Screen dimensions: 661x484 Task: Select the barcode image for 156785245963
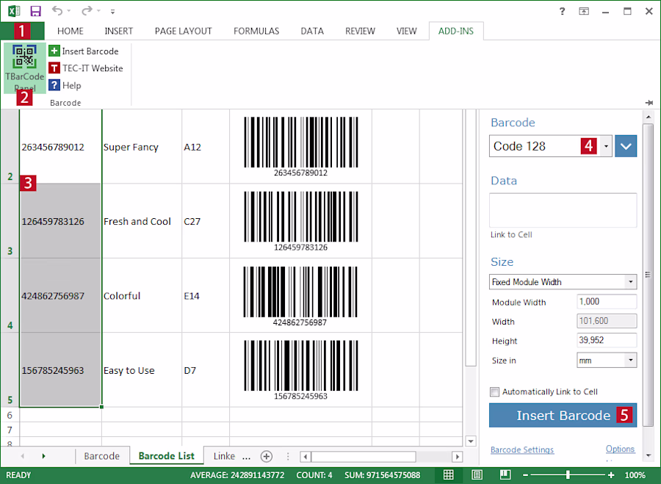pyautogui.click(x=300, y=370)
